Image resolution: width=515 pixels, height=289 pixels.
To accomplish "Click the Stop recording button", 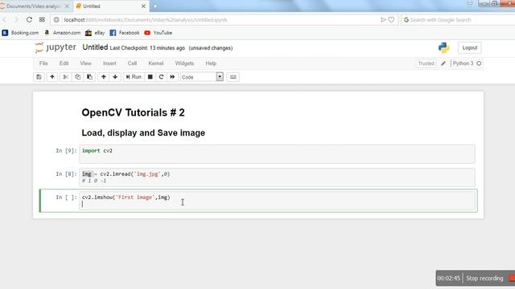I will (484, 279).
